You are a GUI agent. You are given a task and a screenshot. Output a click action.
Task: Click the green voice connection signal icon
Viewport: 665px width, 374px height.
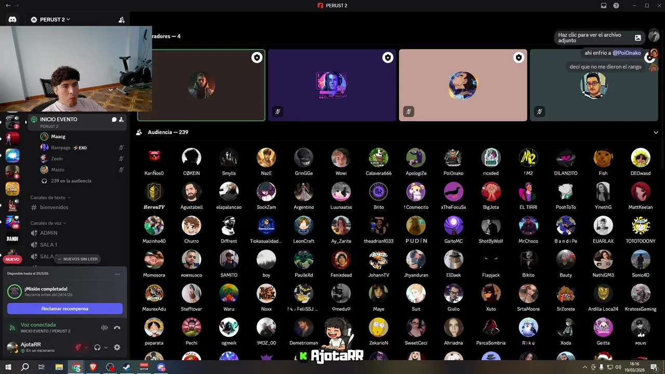[12, 328]
